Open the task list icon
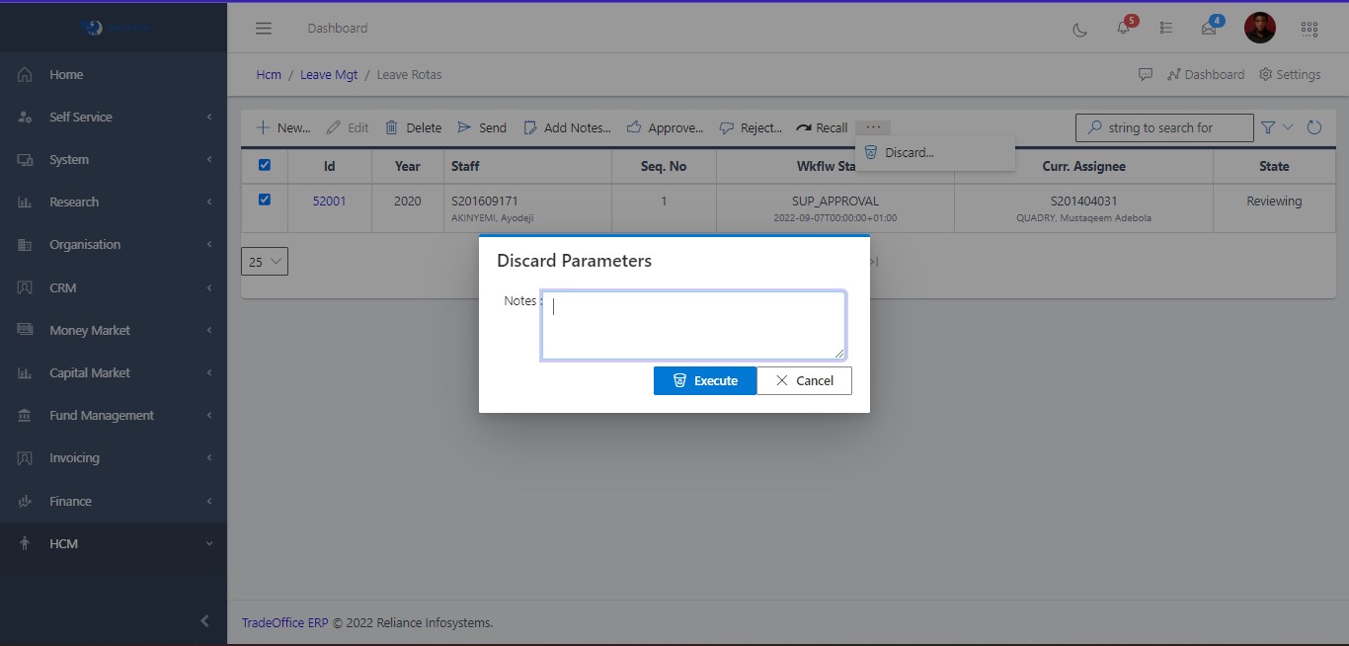1349x646 pixels. 1166,29
